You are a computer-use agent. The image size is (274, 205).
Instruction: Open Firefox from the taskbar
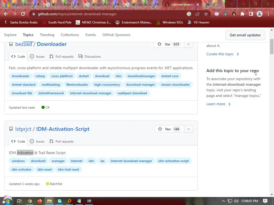pyautogui.click(x=40, y=201)
